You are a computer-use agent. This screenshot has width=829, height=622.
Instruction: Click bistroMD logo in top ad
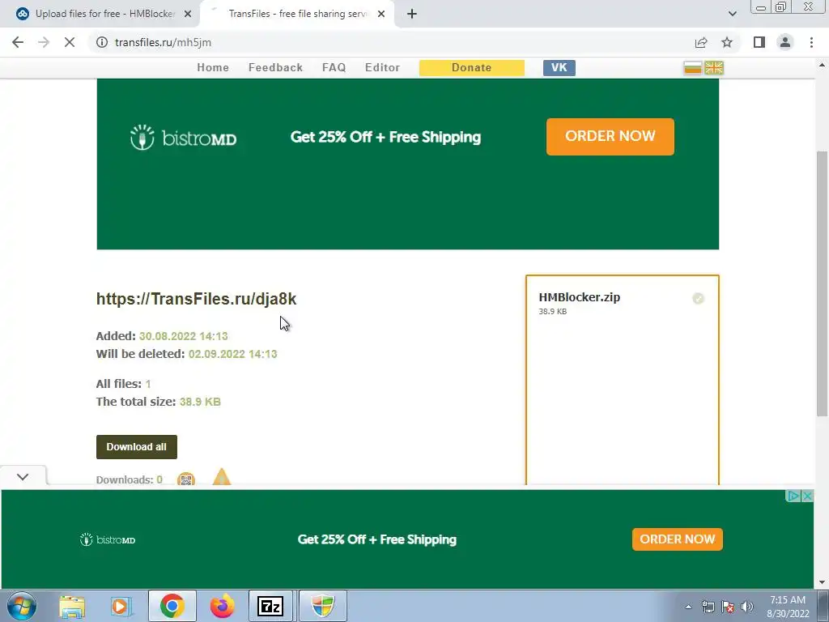tap(183, 138)
